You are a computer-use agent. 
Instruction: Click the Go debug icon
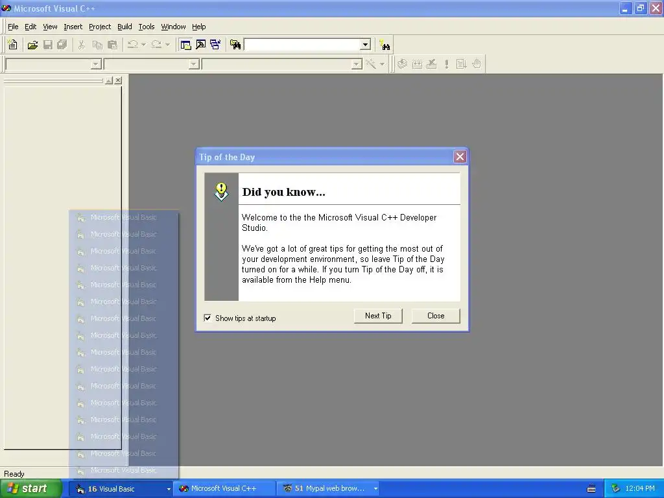[x=461, y=64]
